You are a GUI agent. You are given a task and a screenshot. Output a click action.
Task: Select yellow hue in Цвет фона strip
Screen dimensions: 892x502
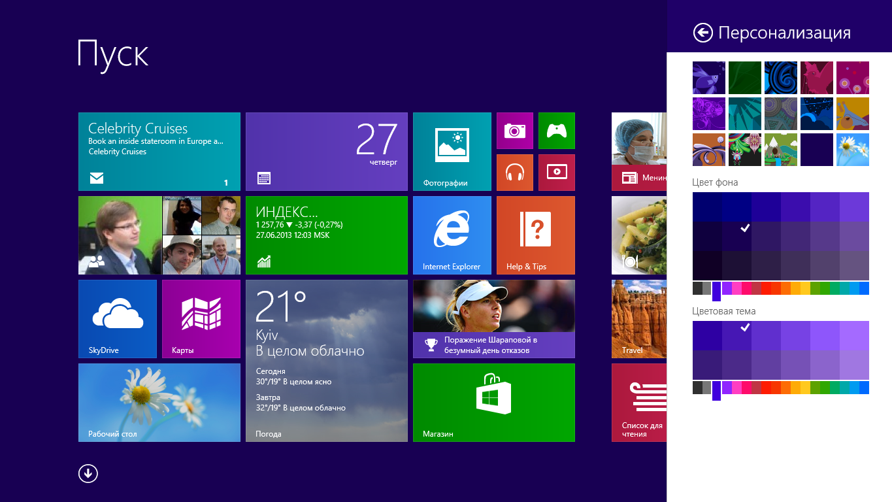coord(805,288)
